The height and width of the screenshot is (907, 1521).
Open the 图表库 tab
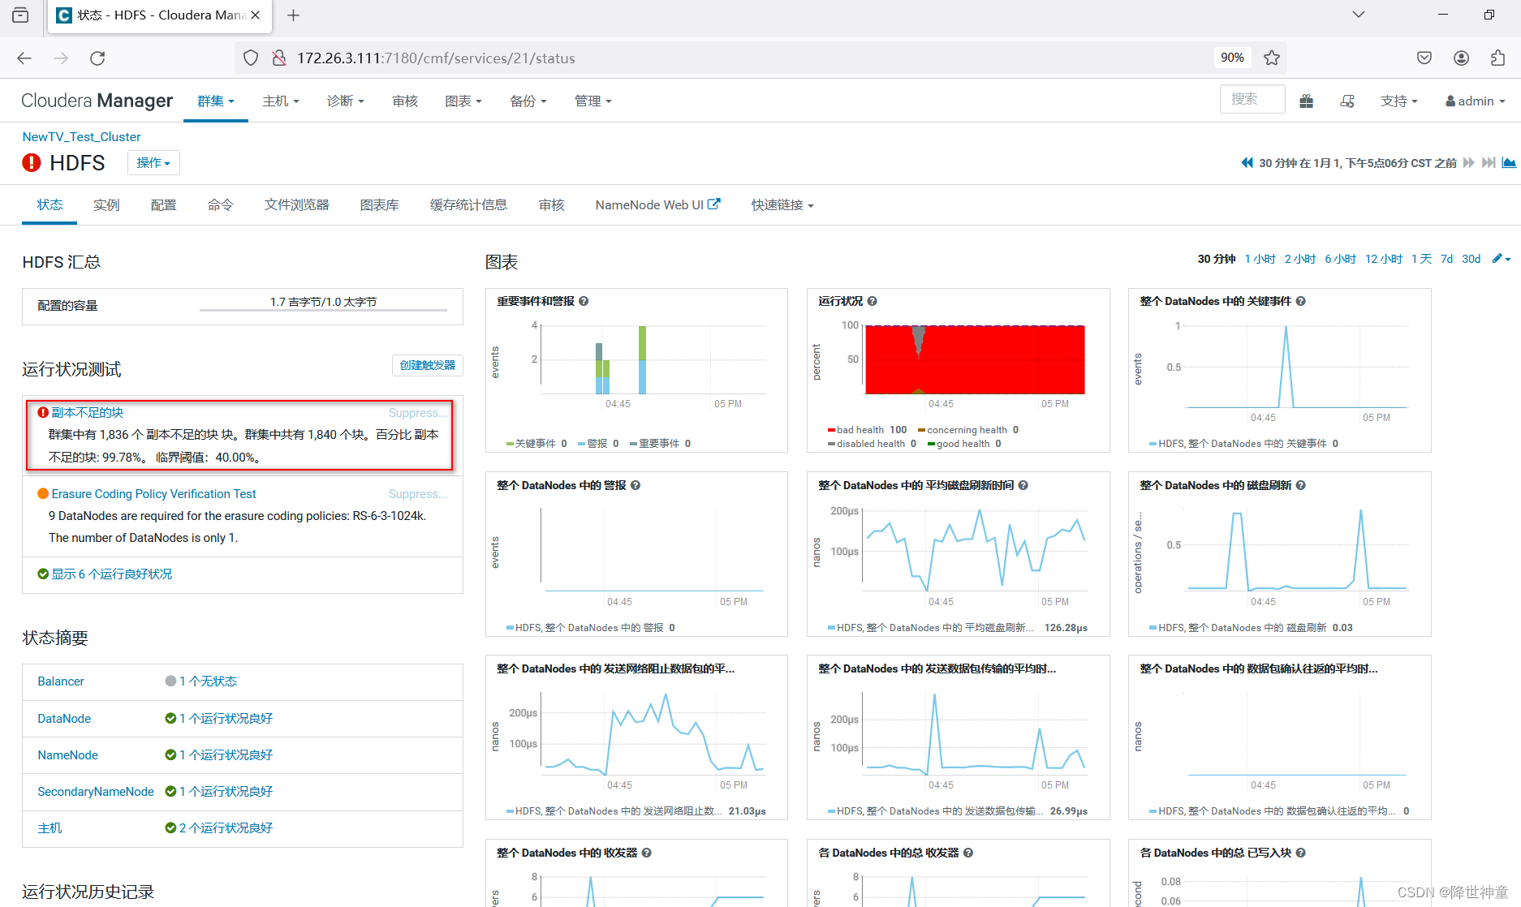pos(380,205)
